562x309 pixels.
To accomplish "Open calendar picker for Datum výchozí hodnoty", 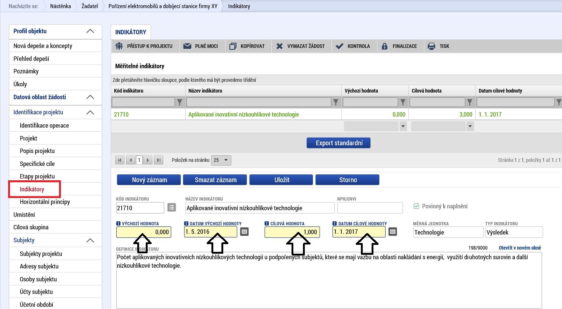I will [244, 232].
